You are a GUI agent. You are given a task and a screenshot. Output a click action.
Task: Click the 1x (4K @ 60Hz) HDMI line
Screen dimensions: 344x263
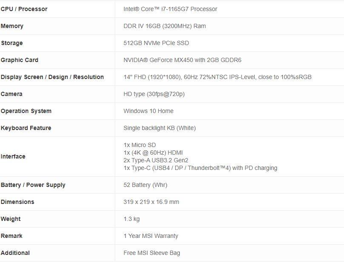point(153,153)
